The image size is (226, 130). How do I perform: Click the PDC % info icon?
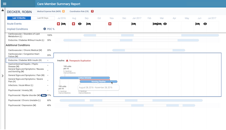pos(45,29)
